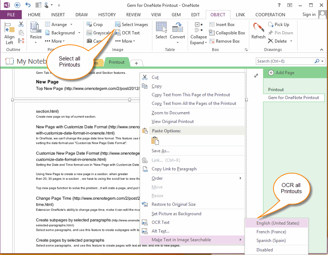Click the expand page arrow icon
The image size is (328, 255).
click(x=256, y=76)
